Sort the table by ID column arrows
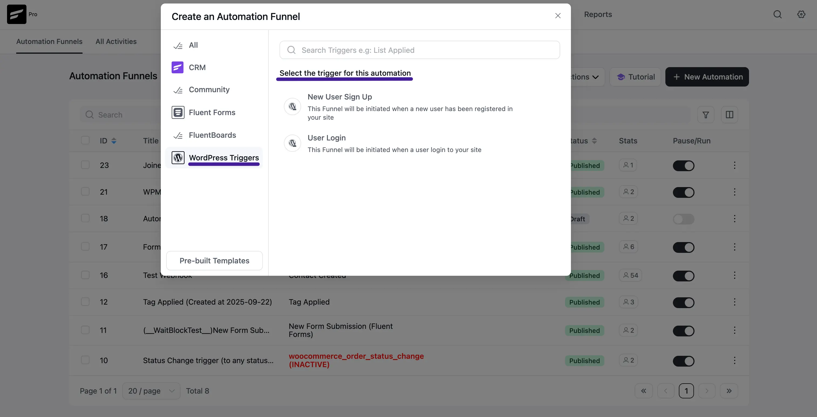The width and height of the screenshot is (817, 417). [114, 141]
